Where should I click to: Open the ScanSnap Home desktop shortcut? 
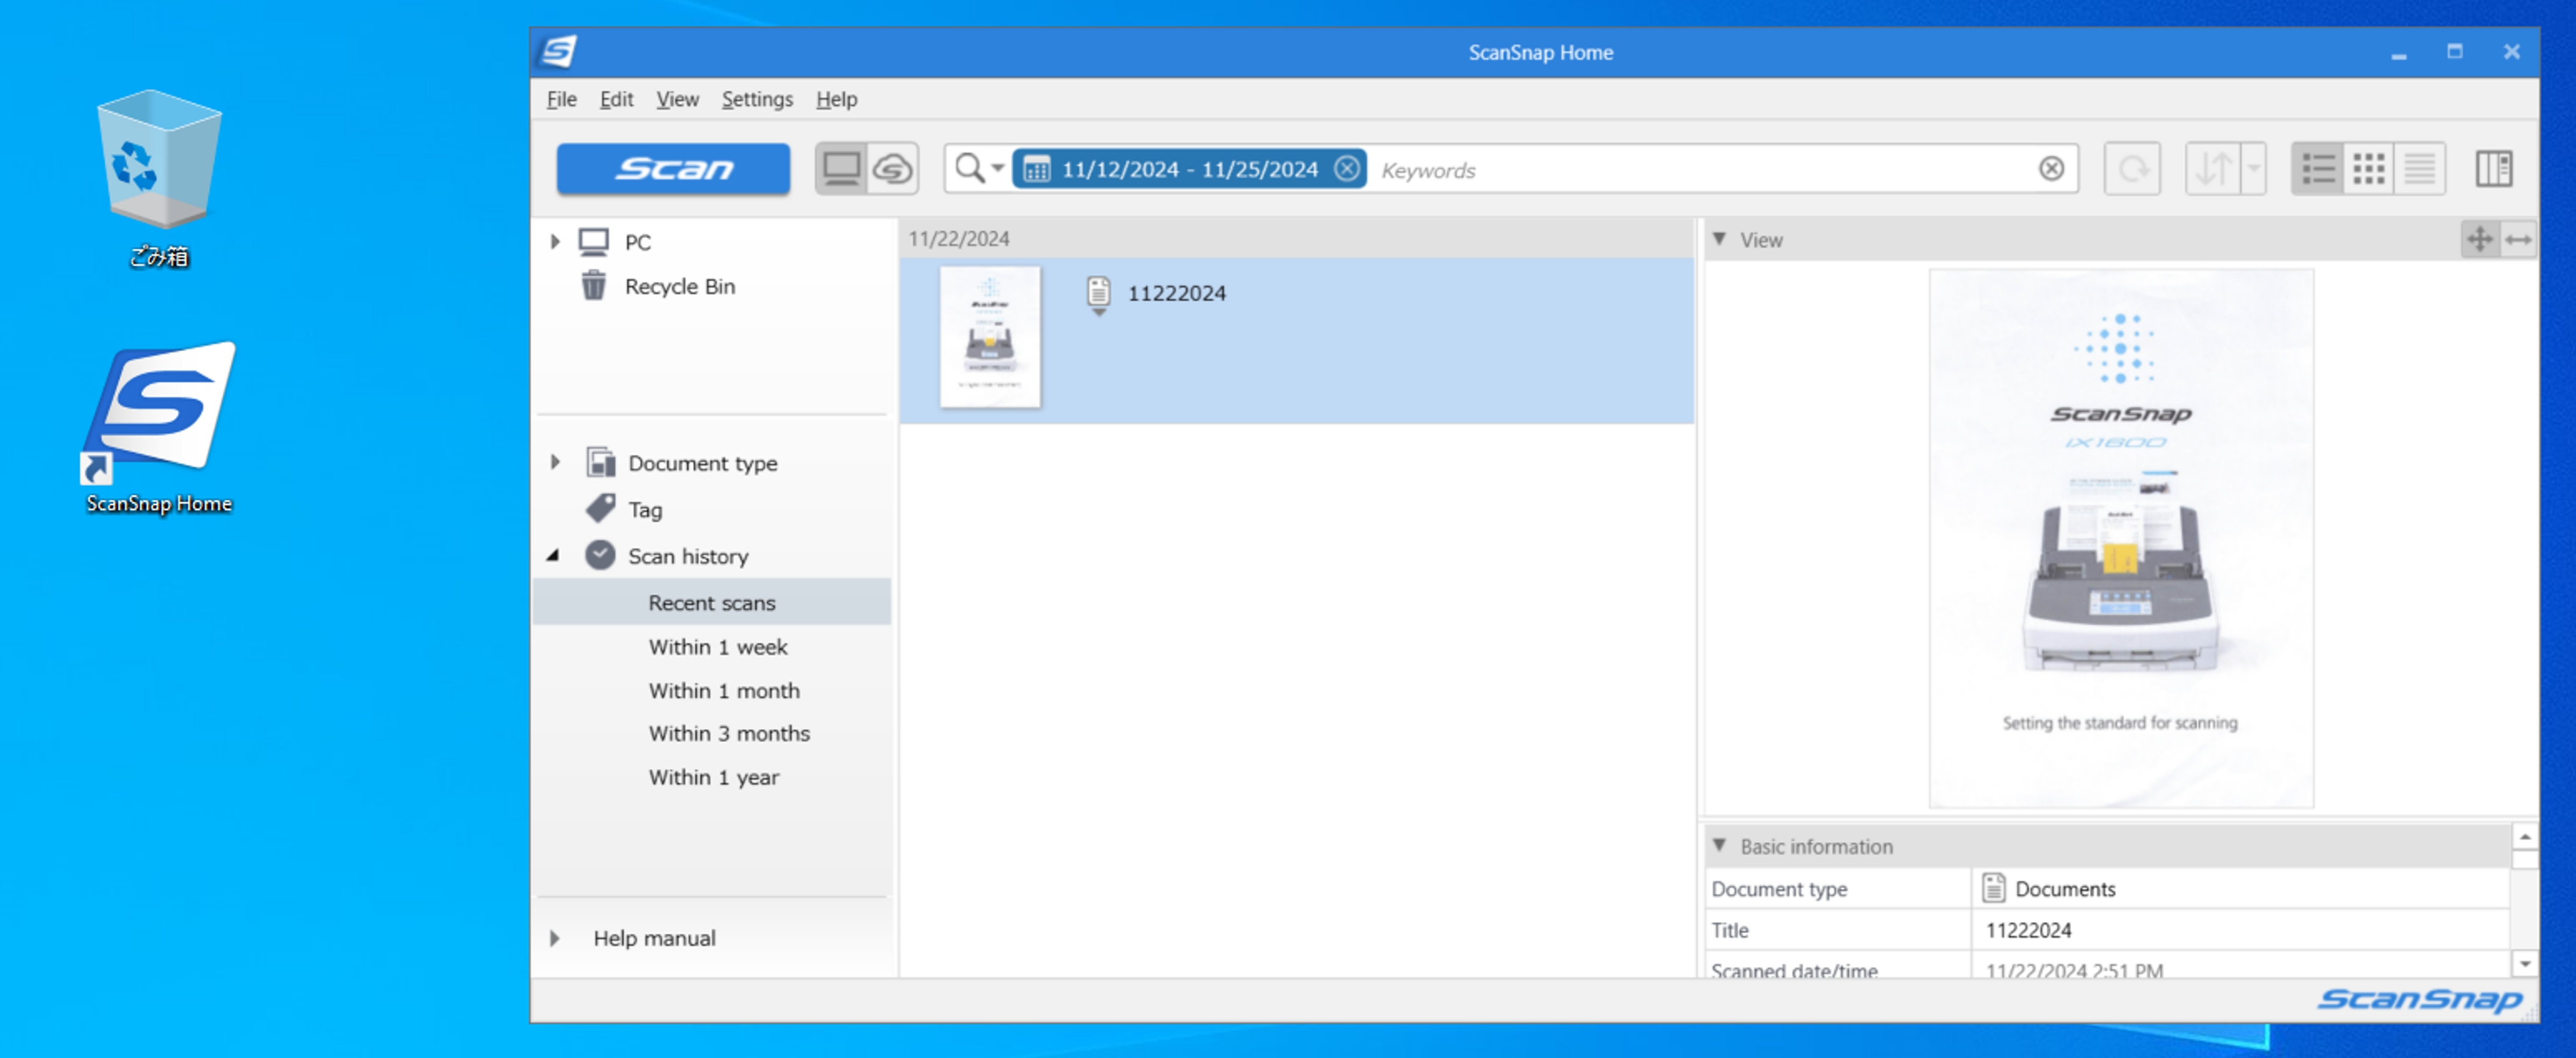coord(160,428)
